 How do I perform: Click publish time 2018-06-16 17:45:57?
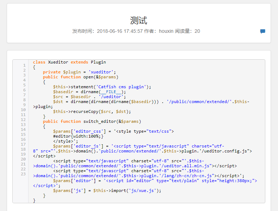120,31
